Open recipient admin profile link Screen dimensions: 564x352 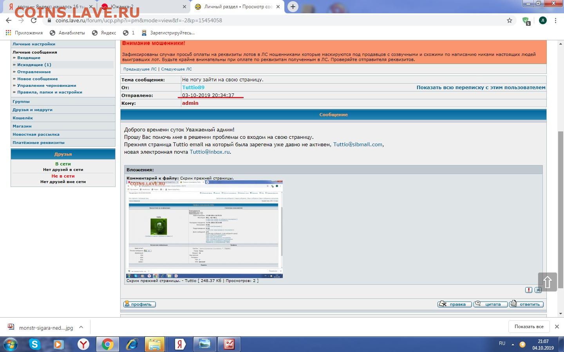point(190,103)
